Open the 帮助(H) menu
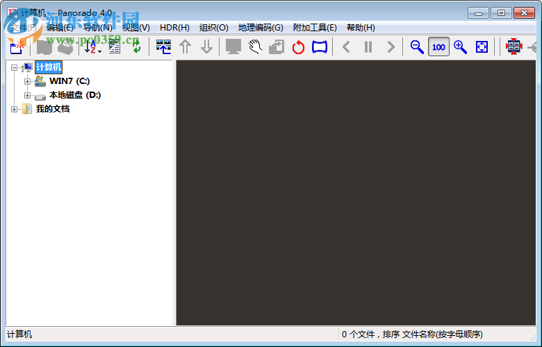The height and width of the screenshot is (347, 542). click(x=361, y=28)
